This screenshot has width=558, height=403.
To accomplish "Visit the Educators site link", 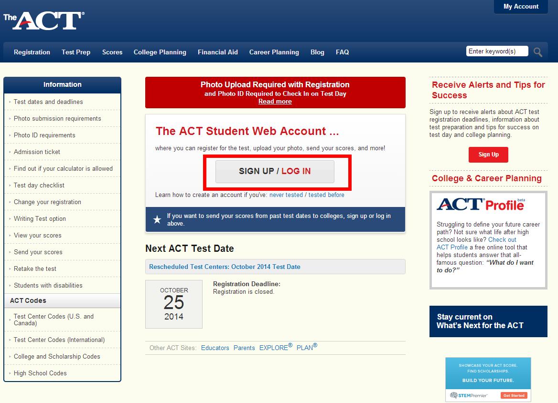I will (x=215, y=348).
